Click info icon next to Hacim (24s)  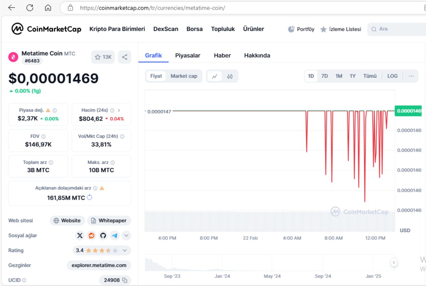[112, 110]
